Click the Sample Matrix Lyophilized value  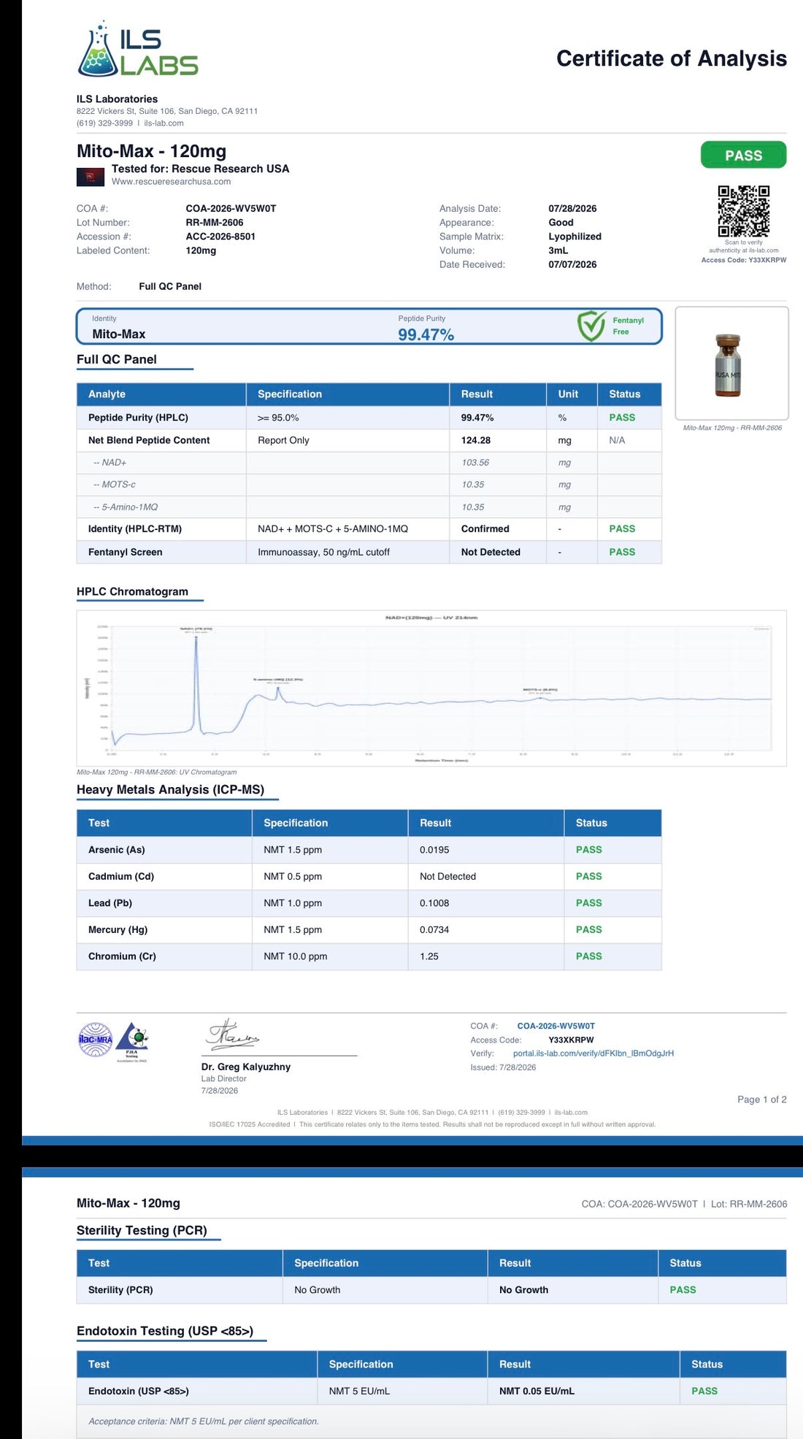pos(575,237)
